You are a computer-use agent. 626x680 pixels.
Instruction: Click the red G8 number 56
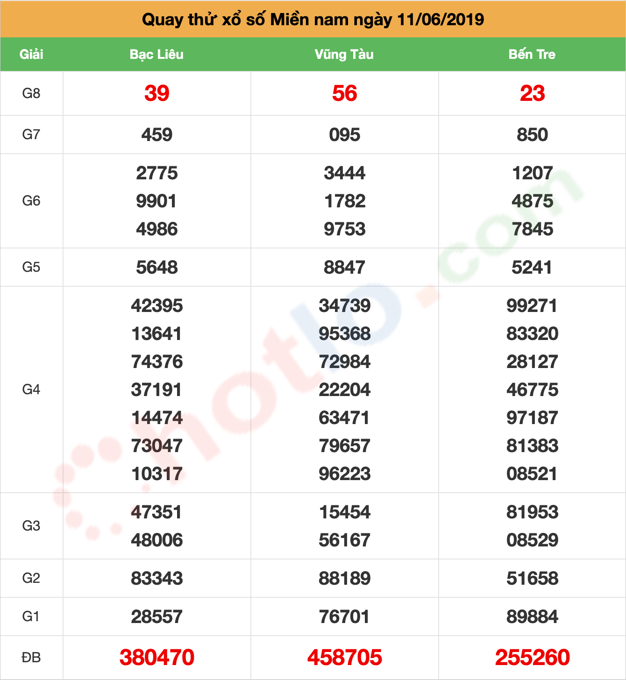pyautogui.click(x=345, y=93)
